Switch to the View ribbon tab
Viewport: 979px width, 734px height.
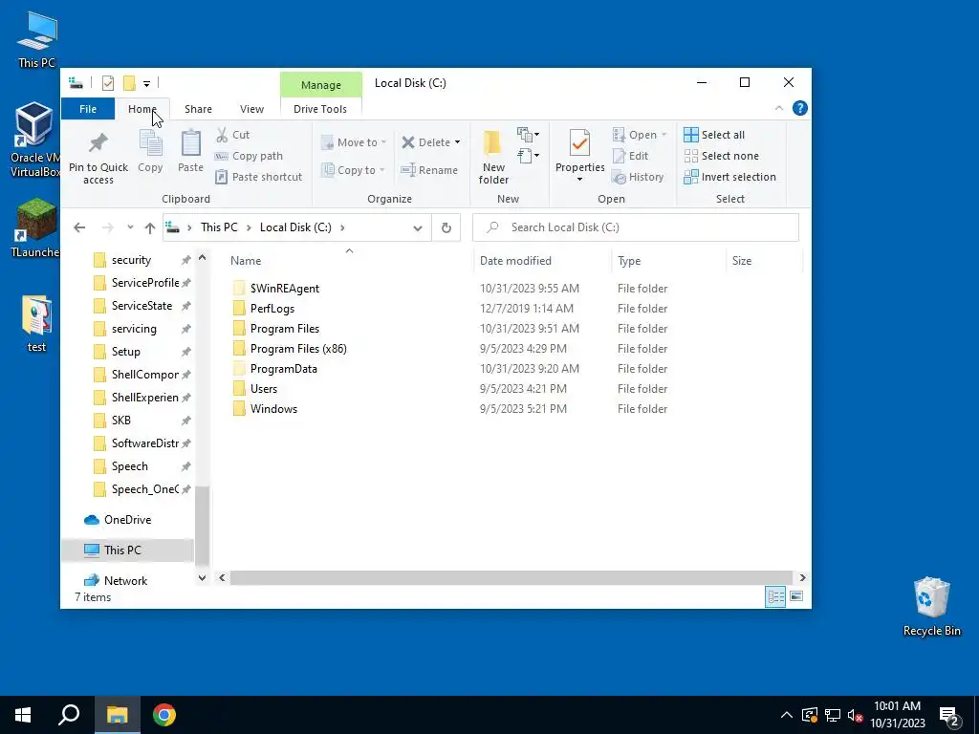251,109
